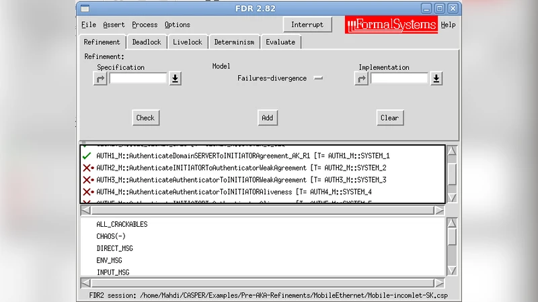538x302 pixels.
Task: Click the red cross icon beside AUTH4_M
Action: pyautogui.click(x=87, y=192)
